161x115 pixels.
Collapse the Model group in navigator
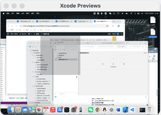pos(32,62)
